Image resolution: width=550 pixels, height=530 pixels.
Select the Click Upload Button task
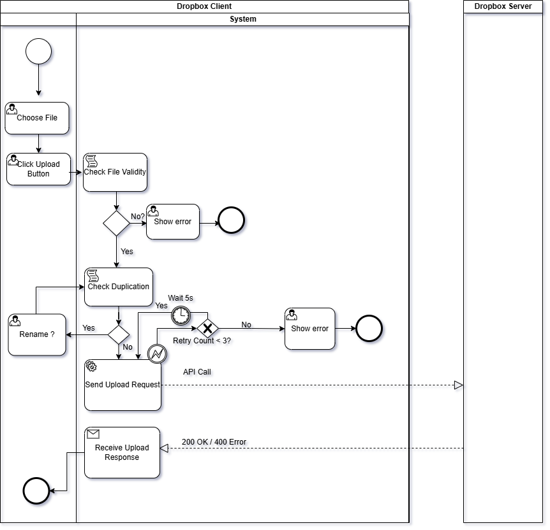[38, 169]
